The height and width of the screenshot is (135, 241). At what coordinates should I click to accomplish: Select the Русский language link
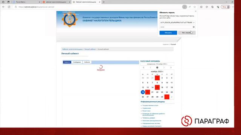click(173, 44)
